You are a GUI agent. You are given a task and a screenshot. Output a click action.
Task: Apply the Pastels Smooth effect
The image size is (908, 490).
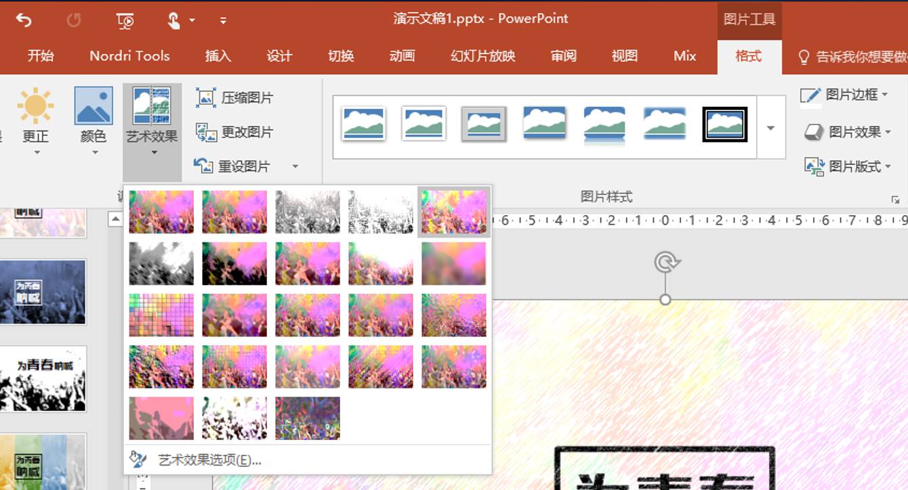point(381,366)
